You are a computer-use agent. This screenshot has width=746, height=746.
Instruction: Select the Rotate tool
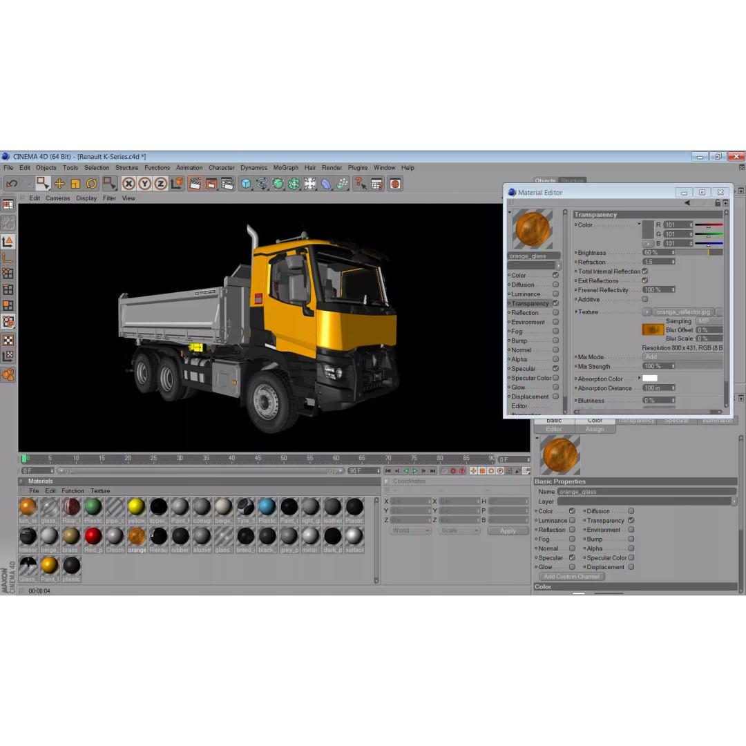point(91,184)
